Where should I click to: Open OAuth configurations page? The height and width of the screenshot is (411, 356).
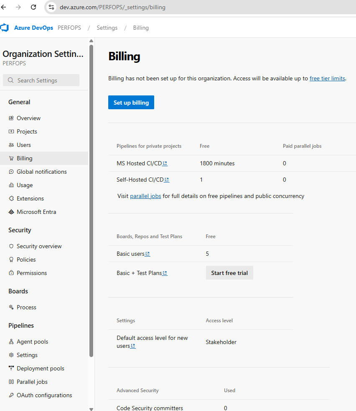[x=44, y=395]
